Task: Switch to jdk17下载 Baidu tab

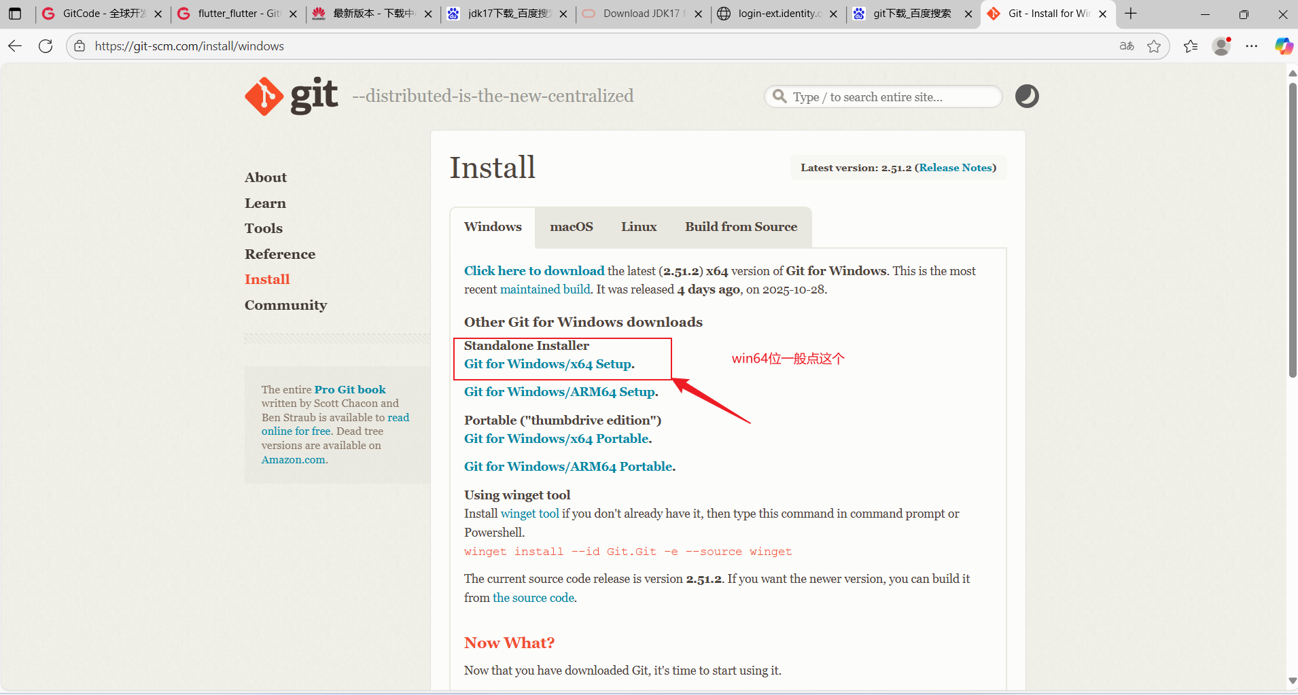Action: point(508,14)
